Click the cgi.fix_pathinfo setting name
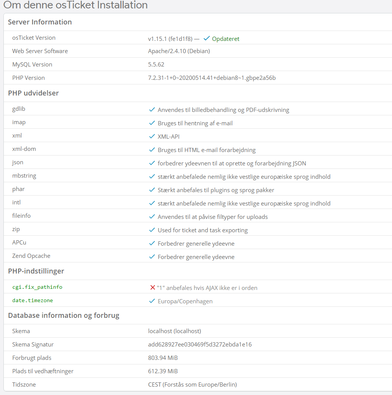The height and width of the screenshot is (395, 392). [x=37, y=287]
